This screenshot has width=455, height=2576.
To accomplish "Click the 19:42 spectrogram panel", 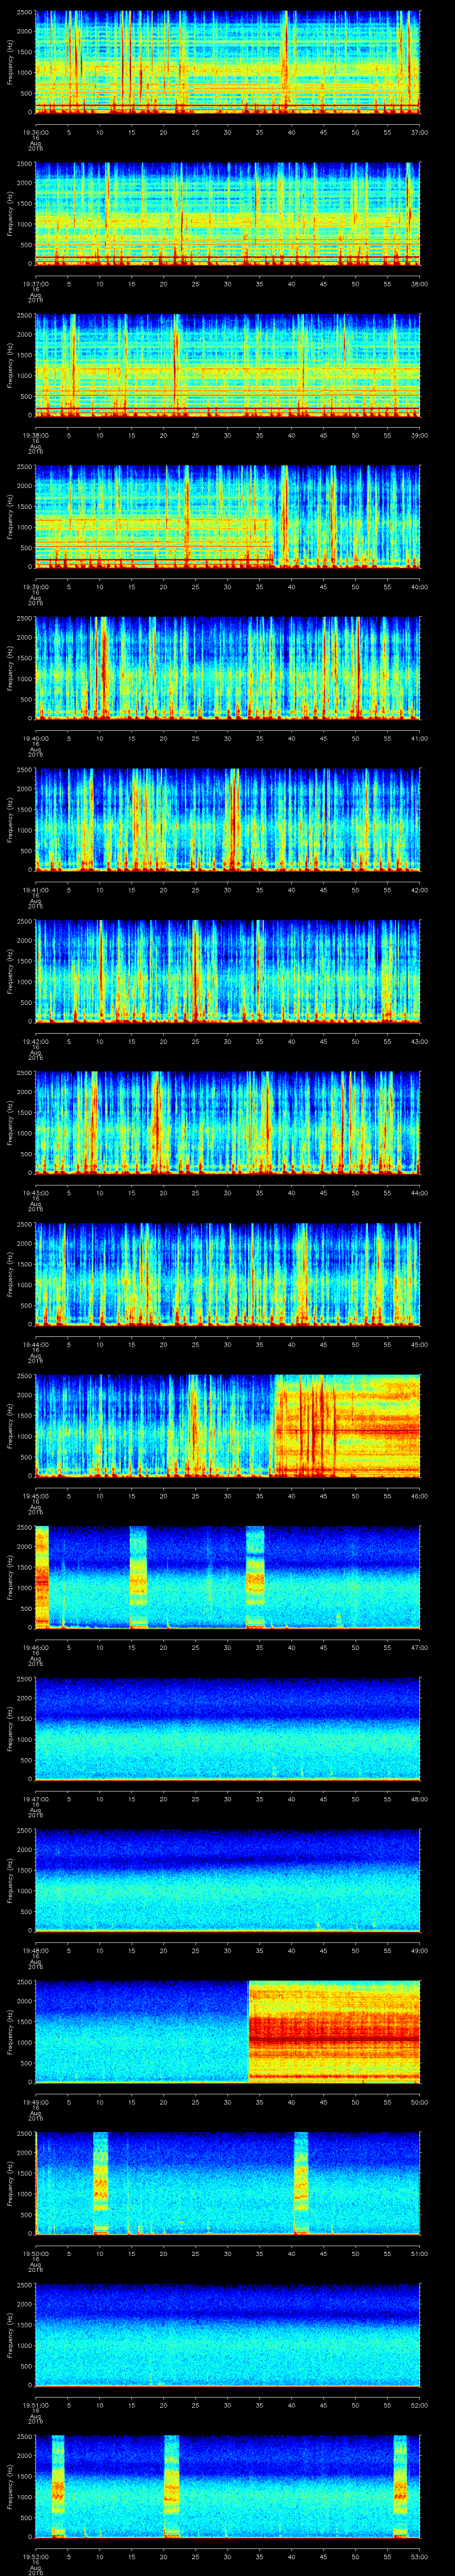I will point(228,970).
